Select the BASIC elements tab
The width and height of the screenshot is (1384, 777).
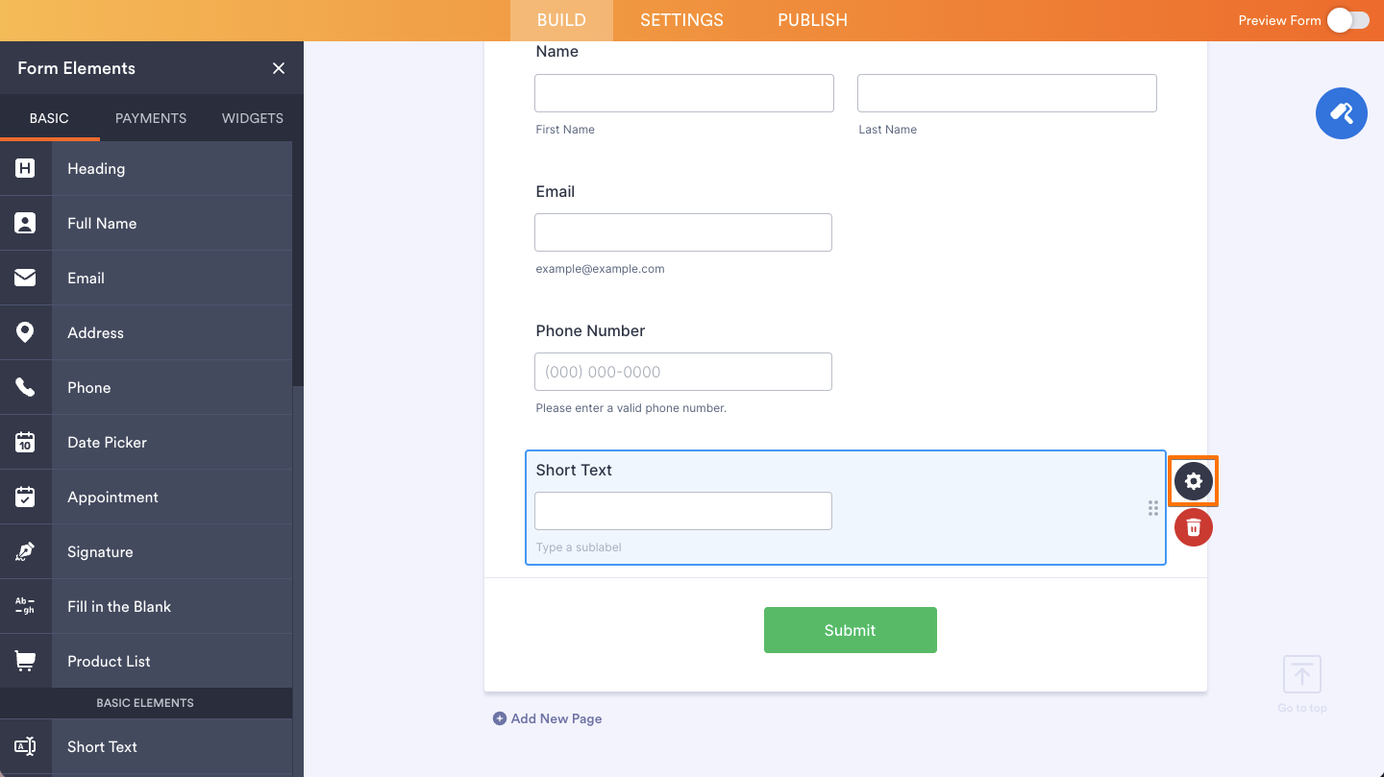[x=49, y=118]
